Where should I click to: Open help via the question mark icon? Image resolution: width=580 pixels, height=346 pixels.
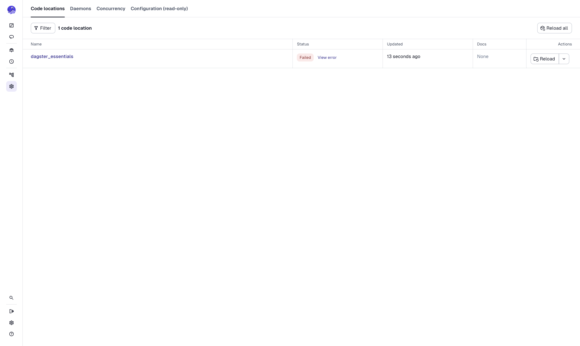point(11,334)
